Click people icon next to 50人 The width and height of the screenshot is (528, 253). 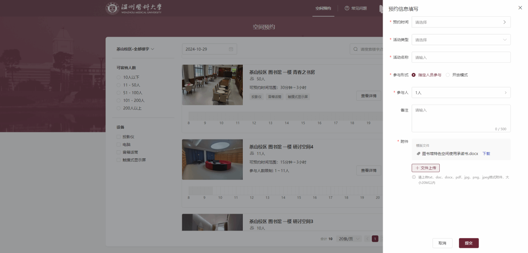252,79
